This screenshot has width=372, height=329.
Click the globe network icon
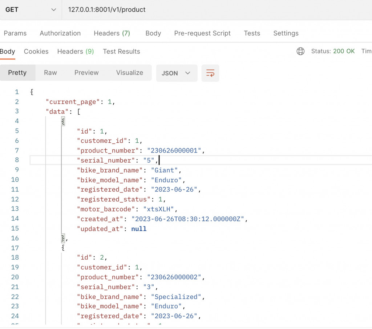coord(300,51)
